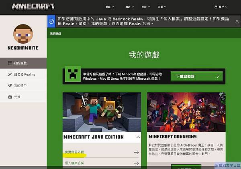241x169 pixels.
Task: Click the 我的帳戶 sidebar icon
Action: (x=10, y=85)
